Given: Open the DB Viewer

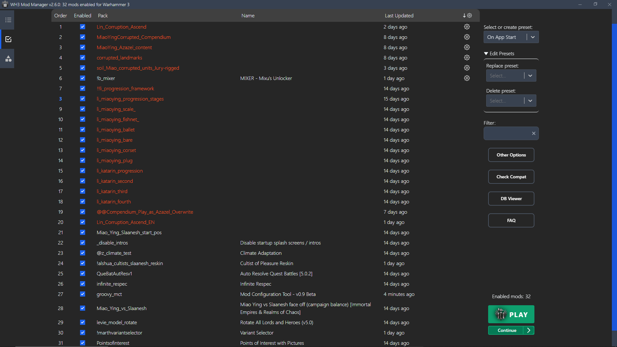Looking at the screenshot, I should point(511,199).
